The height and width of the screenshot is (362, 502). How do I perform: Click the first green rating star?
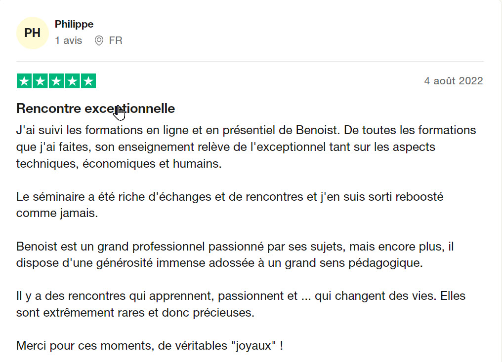(24, 81)
